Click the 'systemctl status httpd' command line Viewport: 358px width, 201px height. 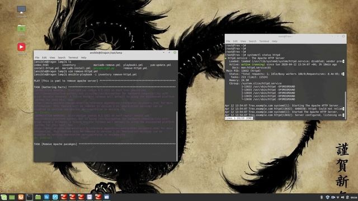[252, 55]
